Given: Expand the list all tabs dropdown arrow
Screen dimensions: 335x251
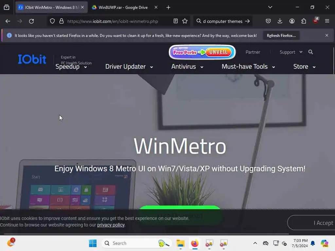Looking at the screenshot, I should click(270, 7).
